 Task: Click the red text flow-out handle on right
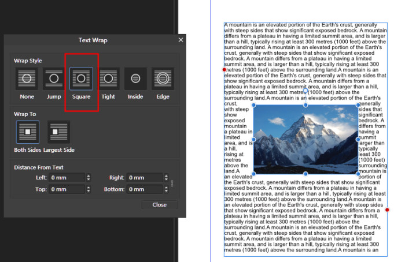point(387,210)
